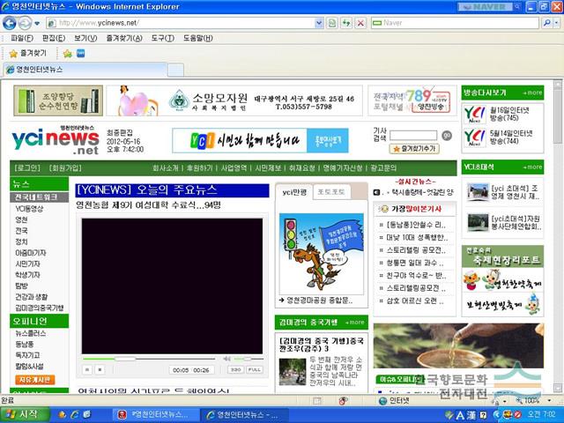Viewport: 564px width, 423px height.
Task: Click the [로그인] link
Action: click(27, 168)
